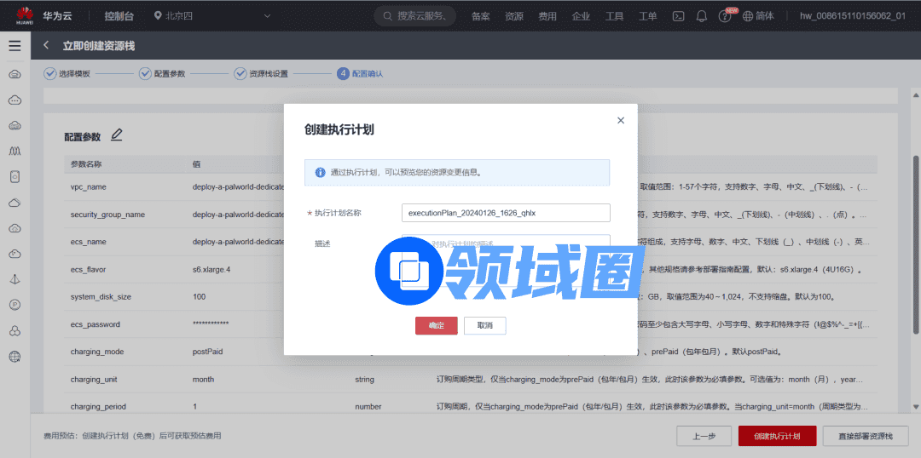Click the globe sidebar icon

click(14, 356)
